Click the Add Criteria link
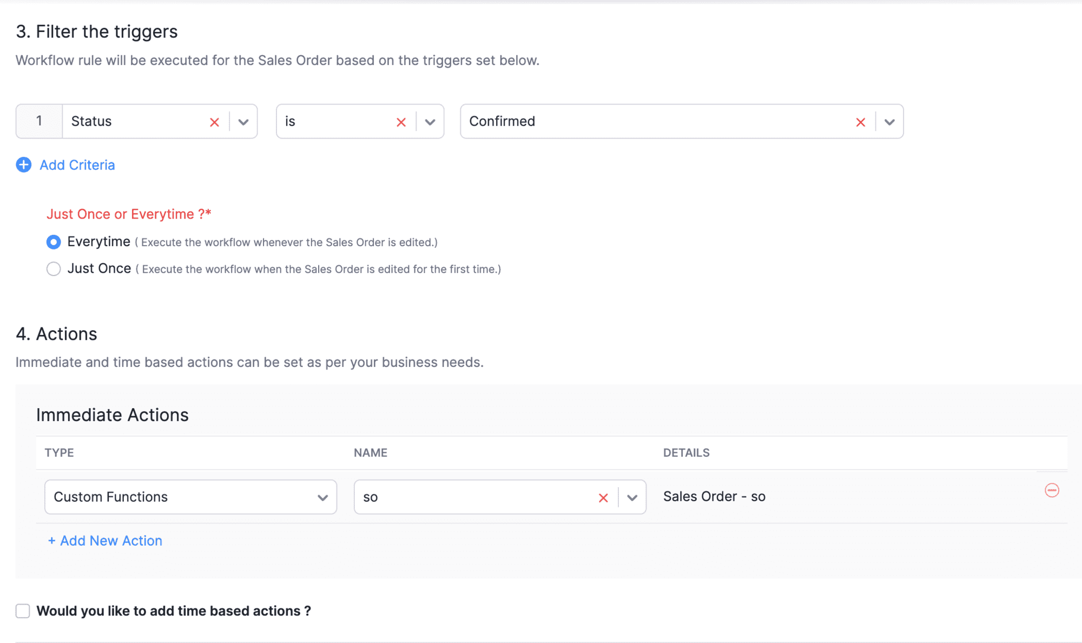The image size is (1082, 643). pyautogui.click(x=77, y=165)
